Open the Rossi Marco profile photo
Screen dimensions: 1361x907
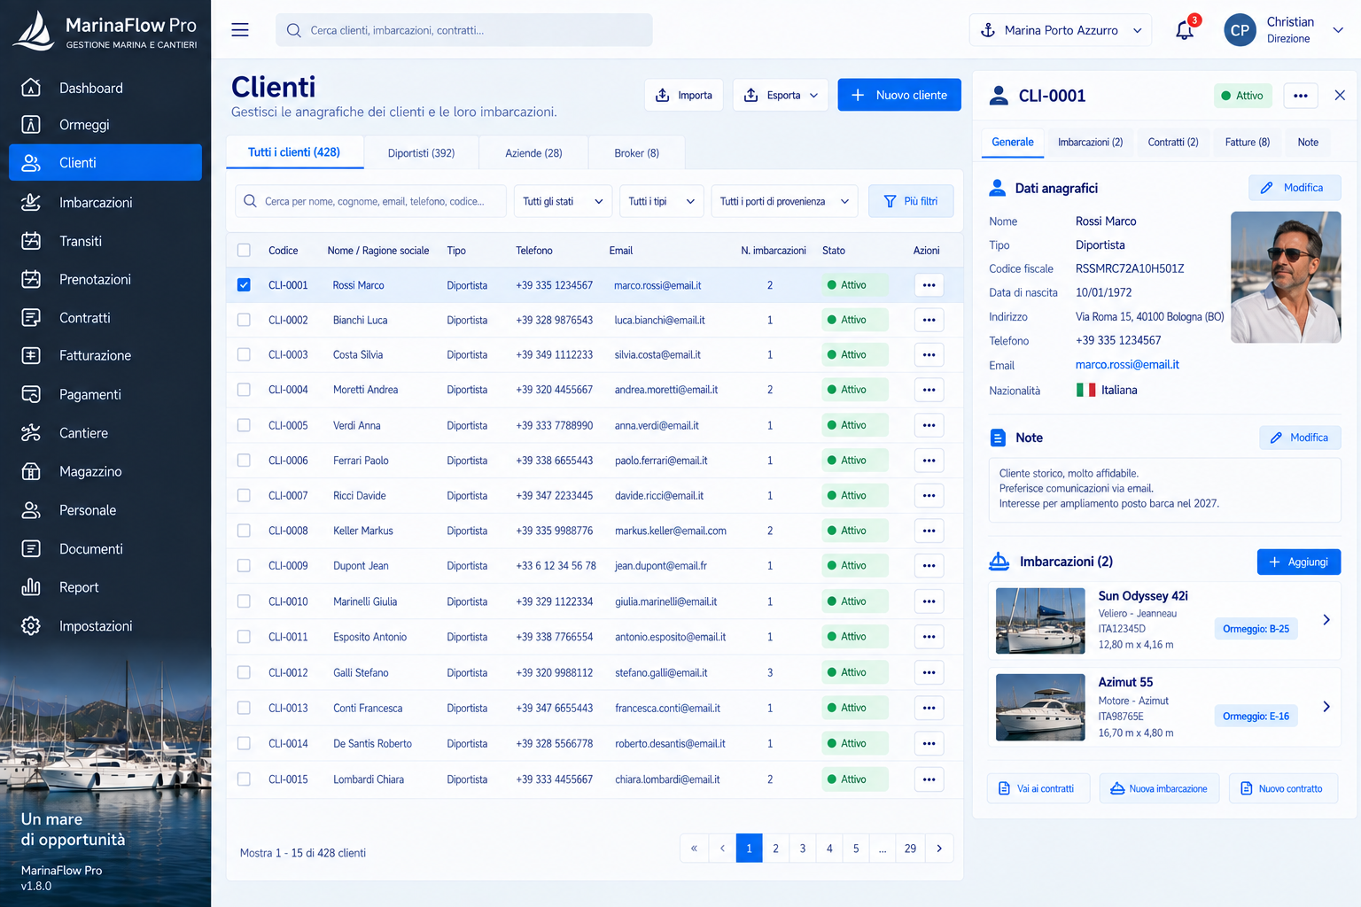point(1286,277)
